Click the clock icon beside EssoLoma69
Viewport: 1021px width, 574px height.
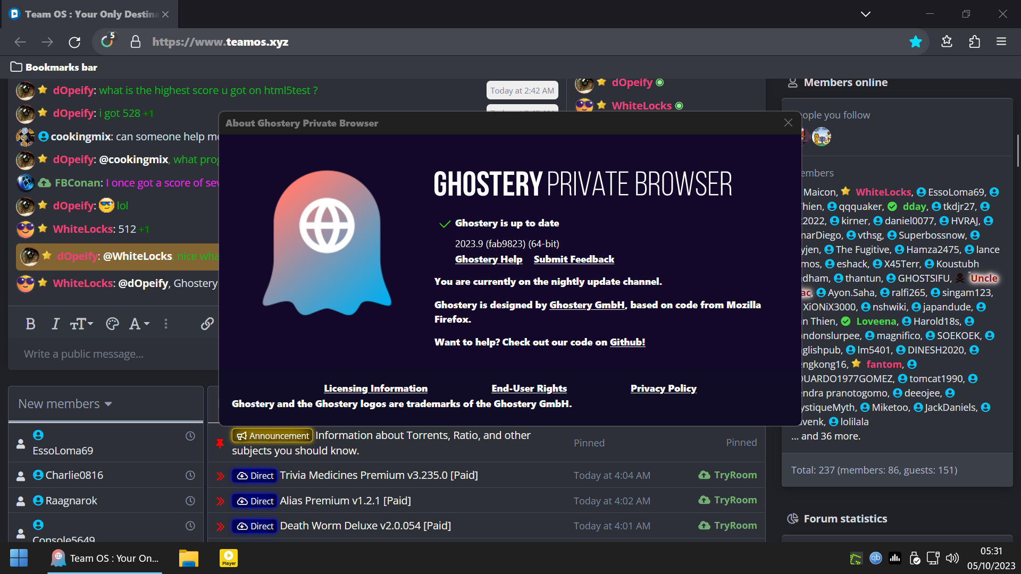(x=190, y=436)
